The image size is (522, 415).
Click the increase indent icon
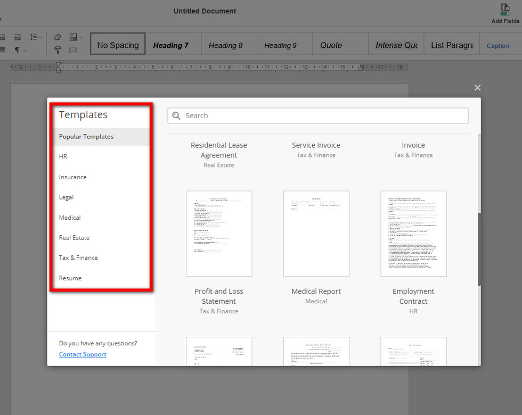pyautogui.click(x=18, y=37)
